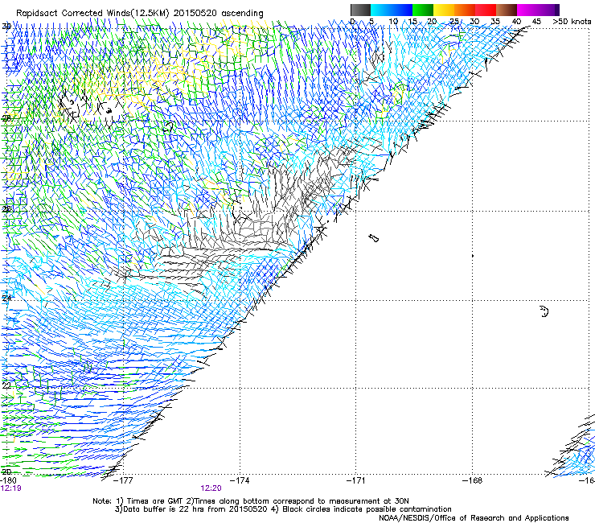
Task: Click the '-168' longitude label
Action: pyautogui.click(x=473, y=480)
